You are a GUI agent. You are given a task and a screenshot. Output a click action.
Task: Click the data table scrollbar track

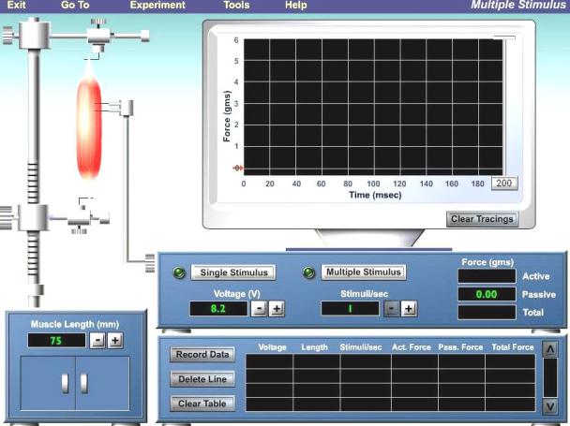pos(550,377)
